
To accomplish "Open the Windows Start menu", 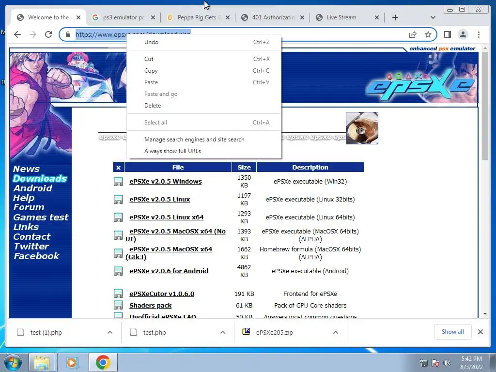I will pos(13,362).
